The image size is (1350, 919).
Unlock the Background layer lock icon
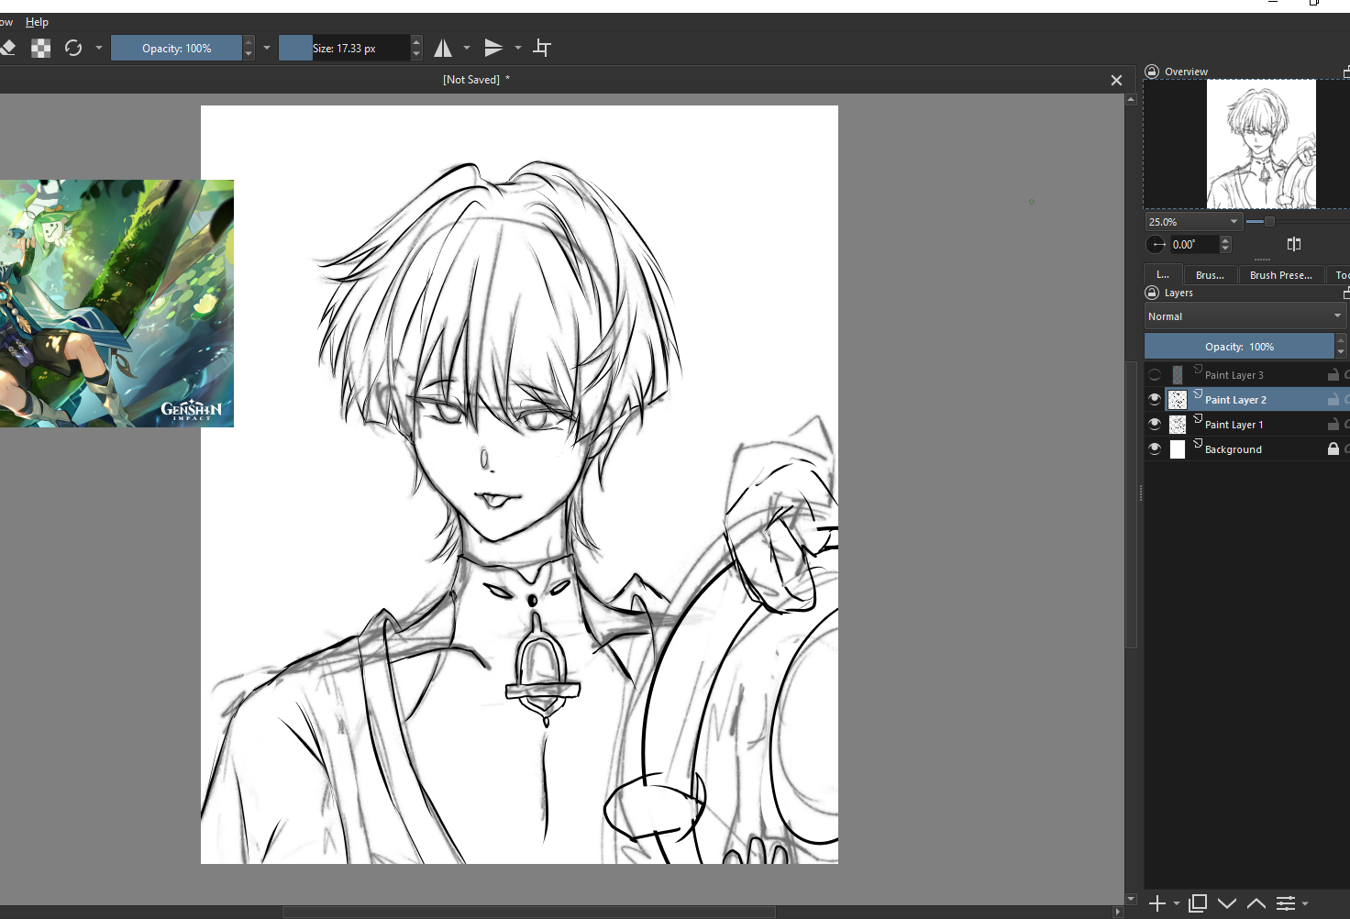click(x=1333, y=448)
